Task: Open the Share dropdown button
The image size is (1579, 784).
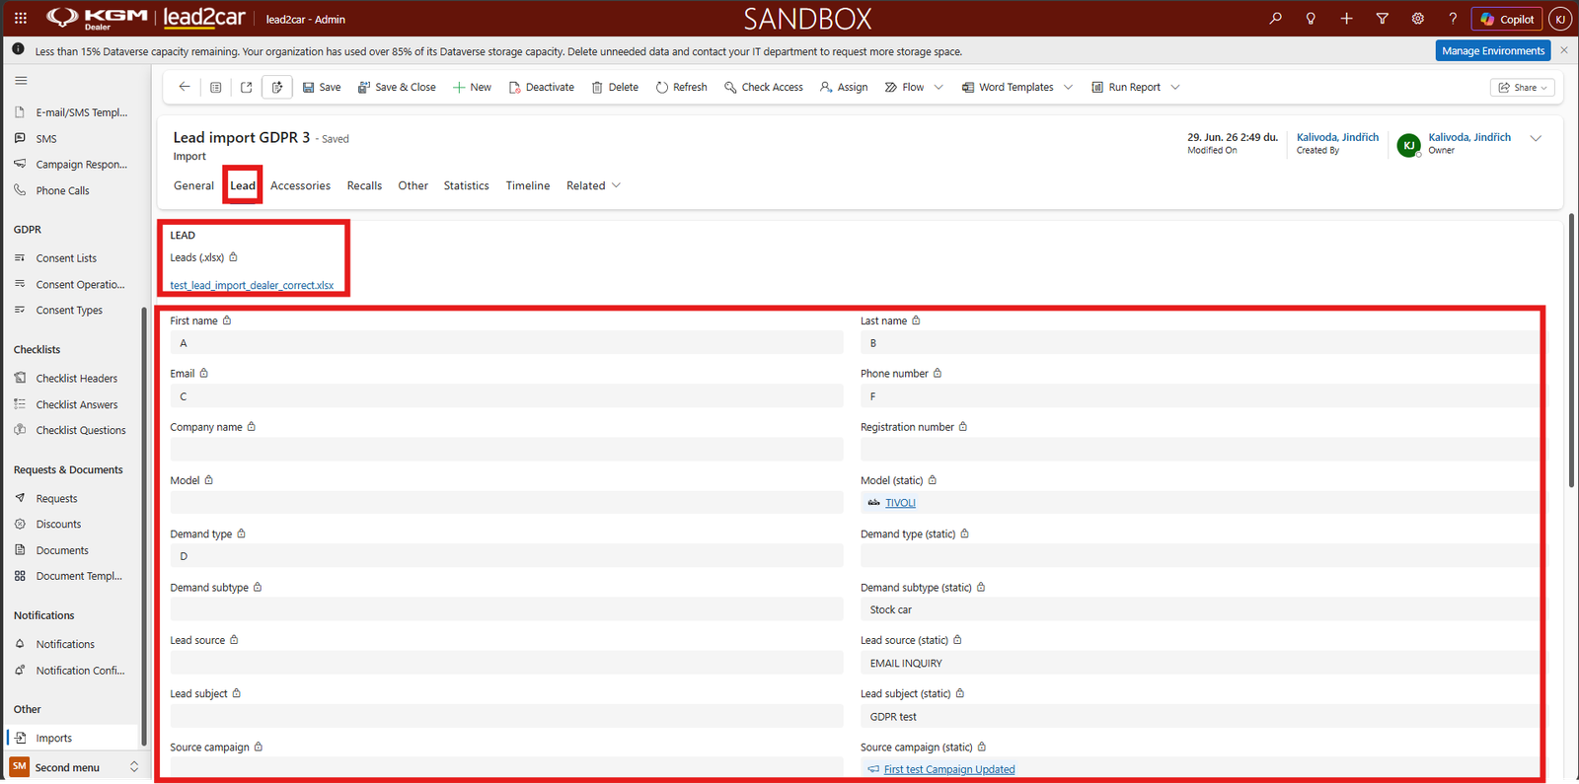Action: [1523, 88]
